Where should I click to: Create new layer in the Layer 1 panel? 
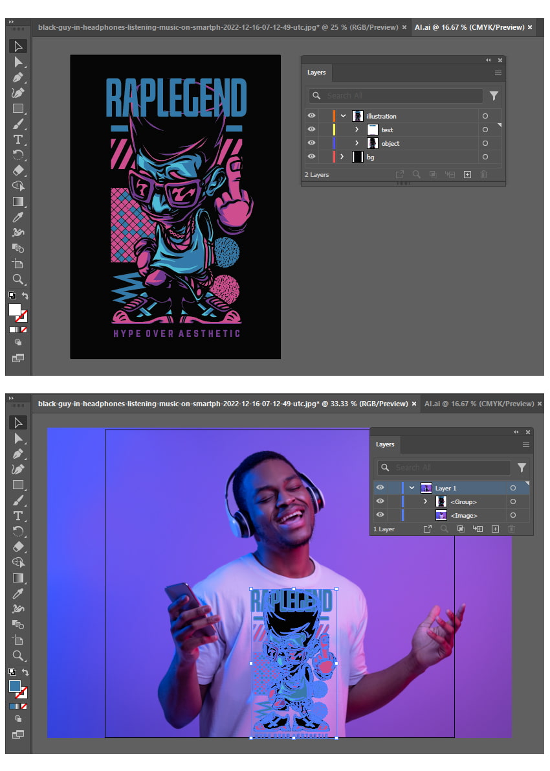pyautogui.click(x=495, y=529)
